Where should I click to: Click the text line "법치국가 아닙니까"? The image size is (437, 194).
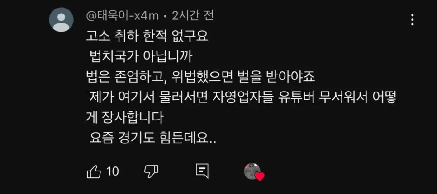point(141,58)
